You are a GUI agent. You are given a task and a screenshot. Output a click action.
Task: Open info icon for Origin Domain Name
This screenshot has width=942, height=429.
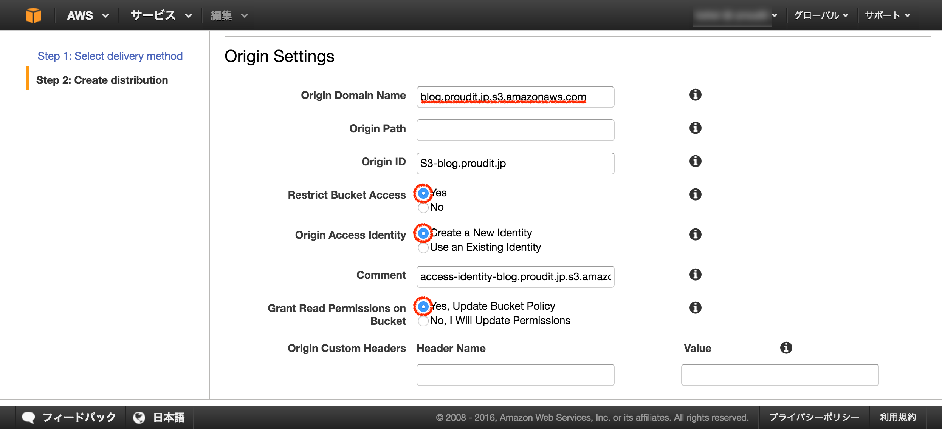pos(695,95)
